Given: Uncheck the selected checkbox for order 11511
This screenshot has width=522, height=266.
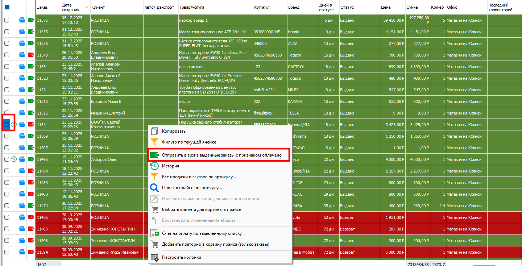Looking at the screenshot, I should pyautogui.click(x=7, y=125).
